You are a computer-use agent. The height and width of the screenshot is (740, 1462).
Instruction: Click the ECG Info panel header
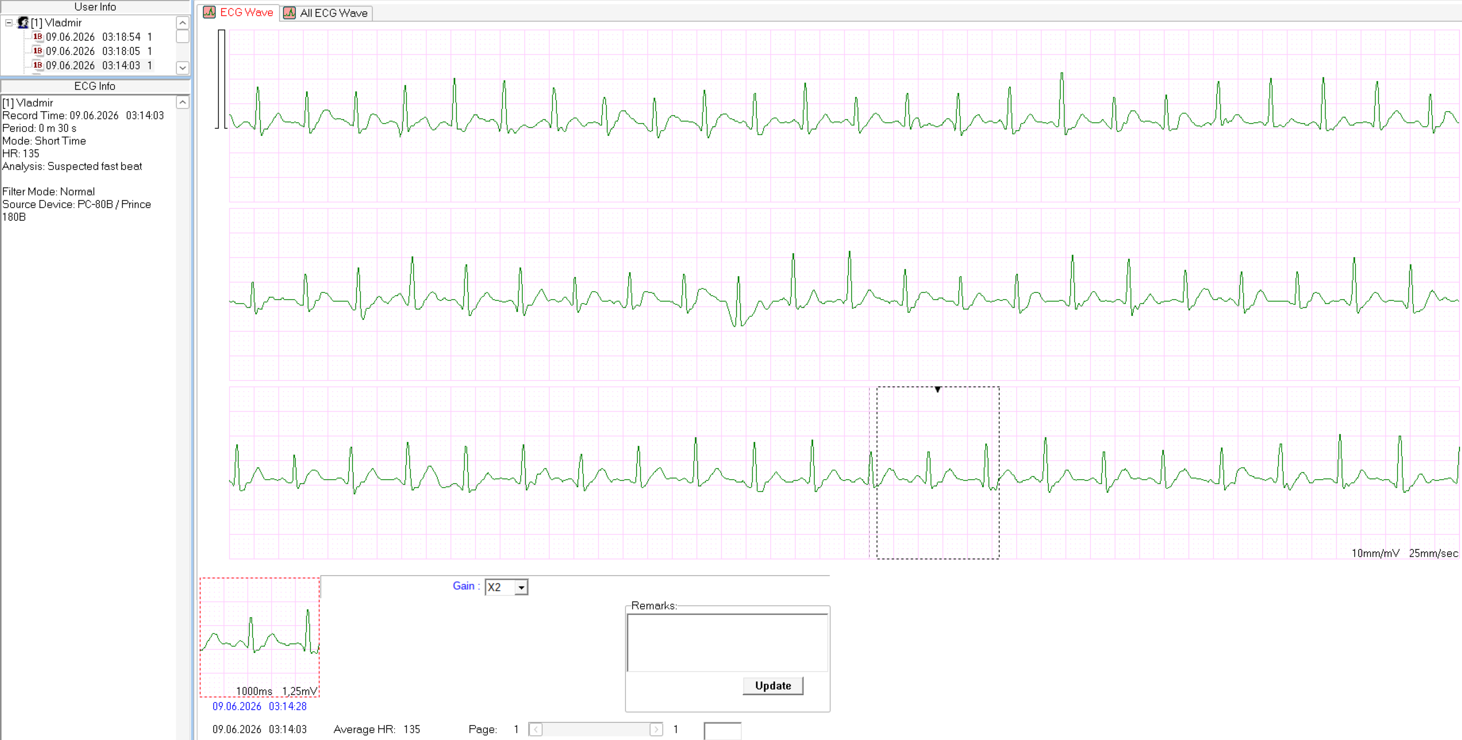[x=95, y=86]
